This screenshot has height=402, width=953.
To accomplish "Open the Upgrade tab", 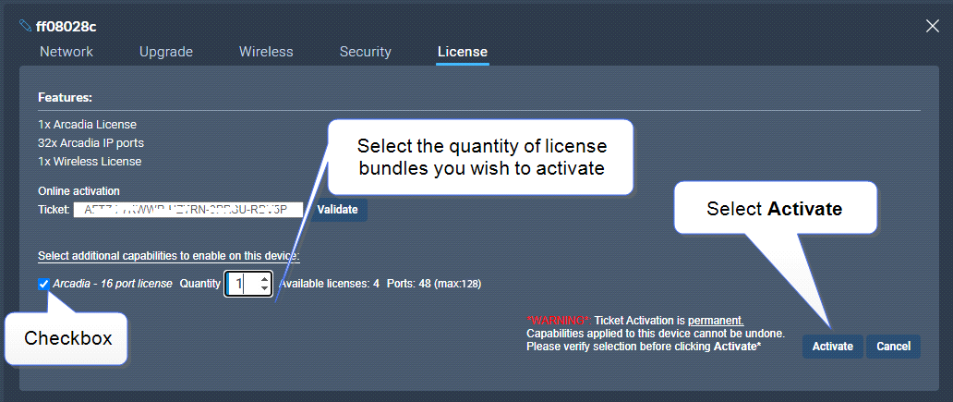I will tap(166, 52).
